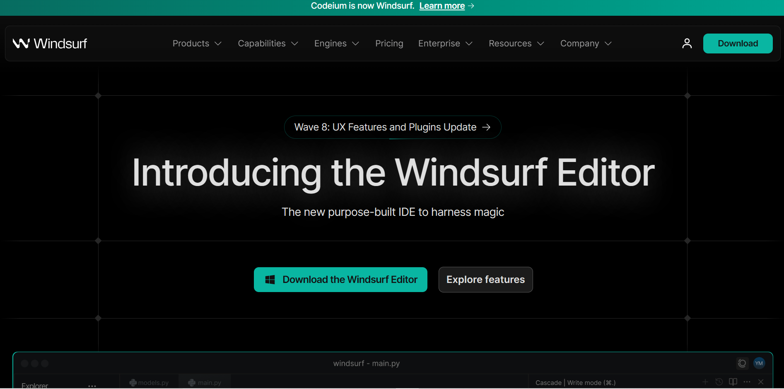This screenshot has height=389, width=784.
Task: Open the Explorer panel ellipsis menu
Action: [92, 386]
